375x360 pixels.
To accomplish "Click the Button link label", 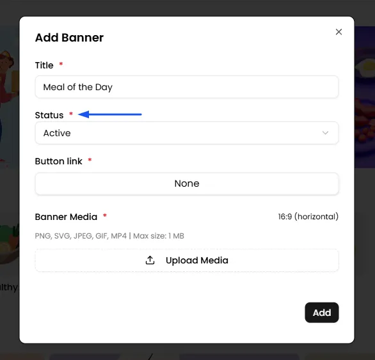I will click(59, 161).
